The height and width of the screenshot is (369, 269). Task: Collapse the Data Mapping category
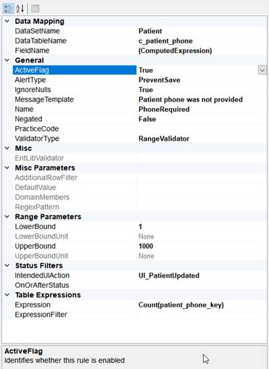7,21
